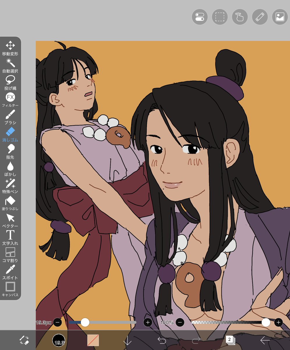Open the FX フィルター filter tool
Image resolution: width=290 pixels, height=350 pixels.
pos(10,100)
